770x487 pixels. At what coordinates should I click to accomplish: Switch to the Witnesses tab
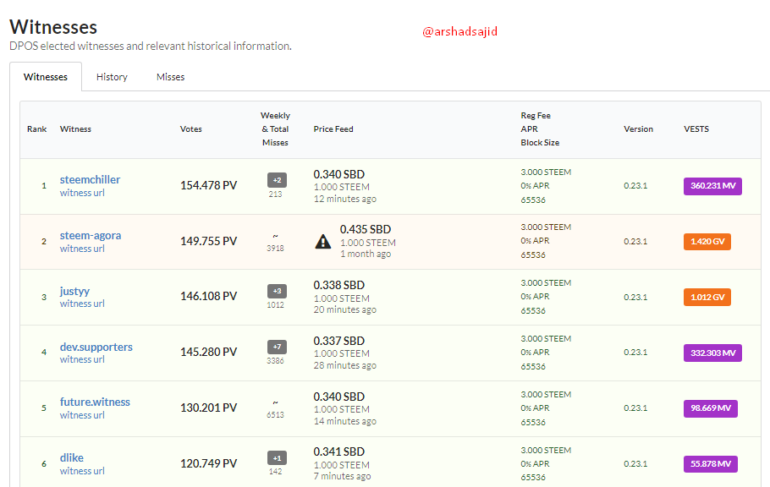(46, 77)
